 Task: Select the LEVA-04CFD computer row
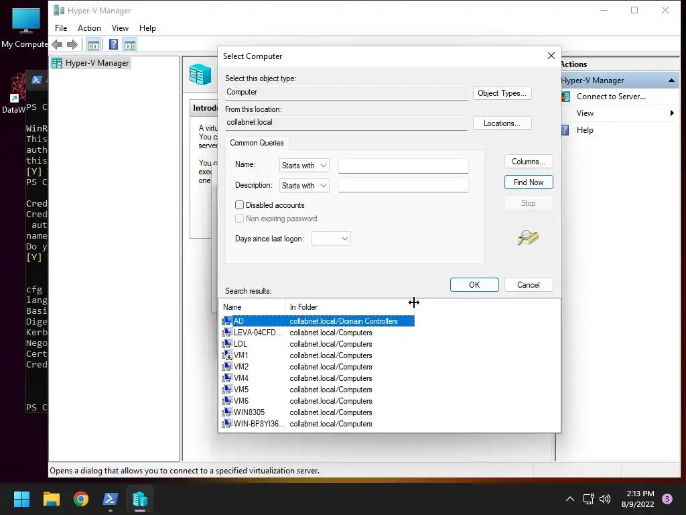[318, 333]
